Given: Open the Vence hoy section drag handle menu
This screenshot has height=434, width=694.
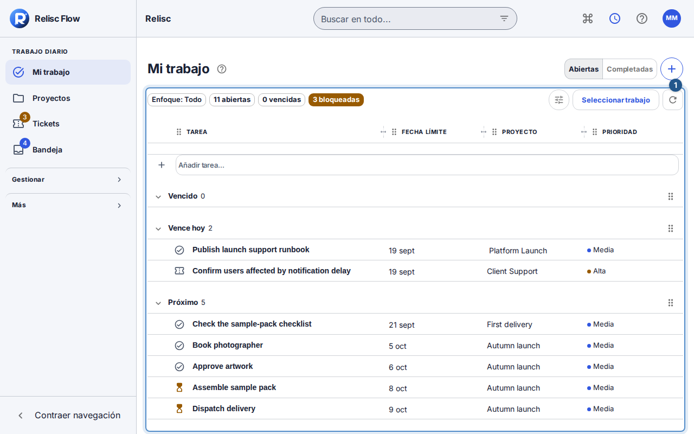Looking at the screenshot, I should [671, 228].
